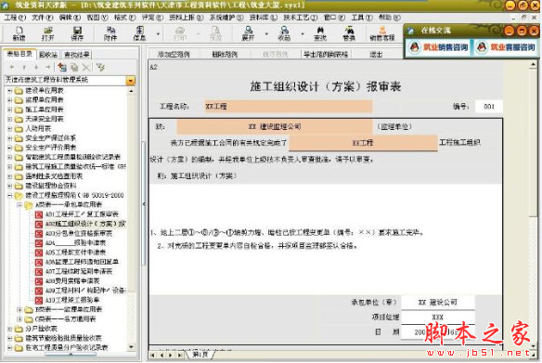Open the 技术工艺 menu
This screenshot has width=542, height=363.
pyautogui.click(x=300, y=17)
